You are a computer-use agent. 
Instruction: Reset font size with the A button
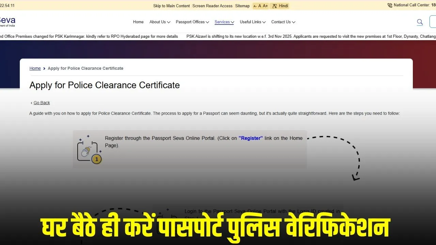pyautogui.click(x=260, y=6)
